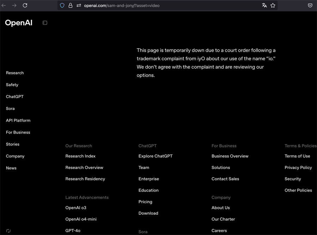This screenshot has width=317, height=235.
Task: Collapse the sidebar using the panel toggle icon
Action: [x=45, y=23]
